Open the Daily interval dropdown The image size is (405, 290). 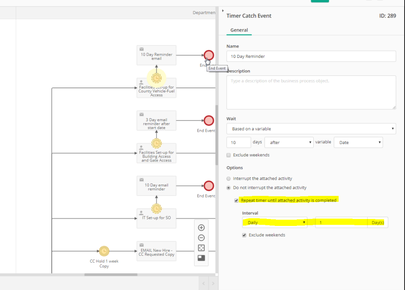[x=274, y=223]
